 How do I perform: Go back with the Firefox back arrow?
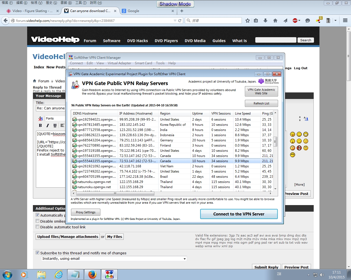coord(5,21)
